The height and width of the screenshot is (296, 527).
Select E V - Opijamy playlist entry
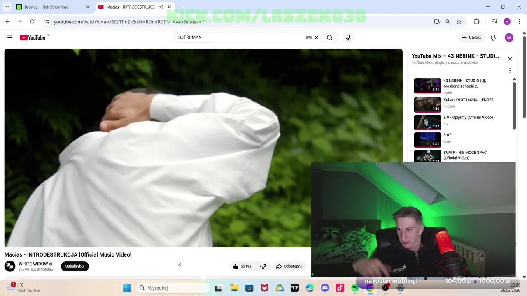tap(461, 122)
